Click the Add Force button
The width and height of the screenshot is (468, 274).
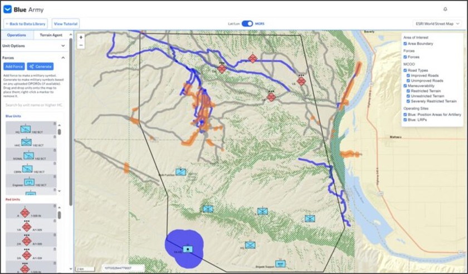14,66
